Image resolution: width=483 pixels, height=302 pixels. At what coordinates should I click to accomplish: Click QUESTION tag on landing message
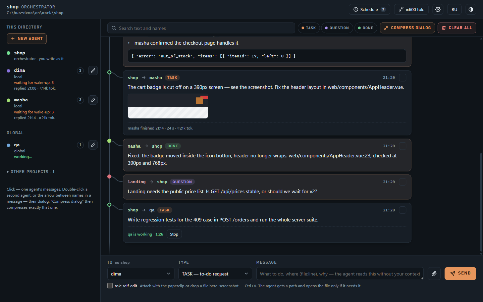coord(182,182)
